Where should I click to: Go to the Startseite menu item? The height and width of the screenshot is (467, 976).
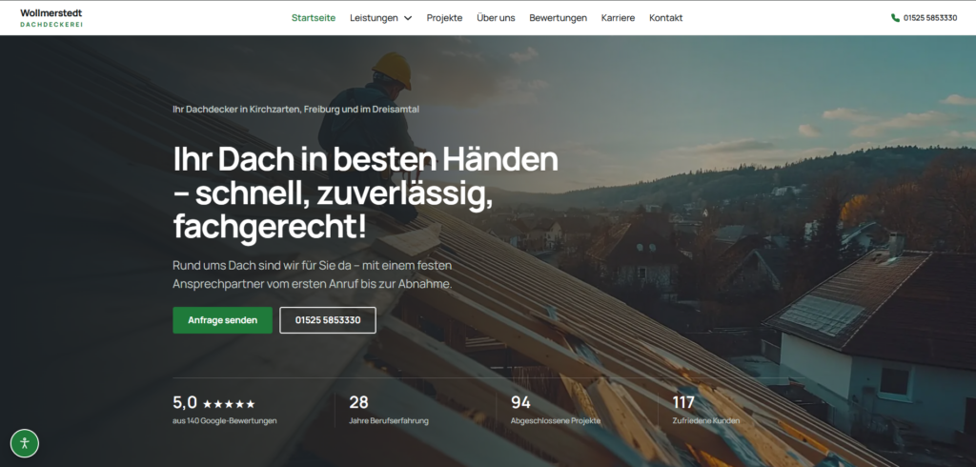(313, 18)
